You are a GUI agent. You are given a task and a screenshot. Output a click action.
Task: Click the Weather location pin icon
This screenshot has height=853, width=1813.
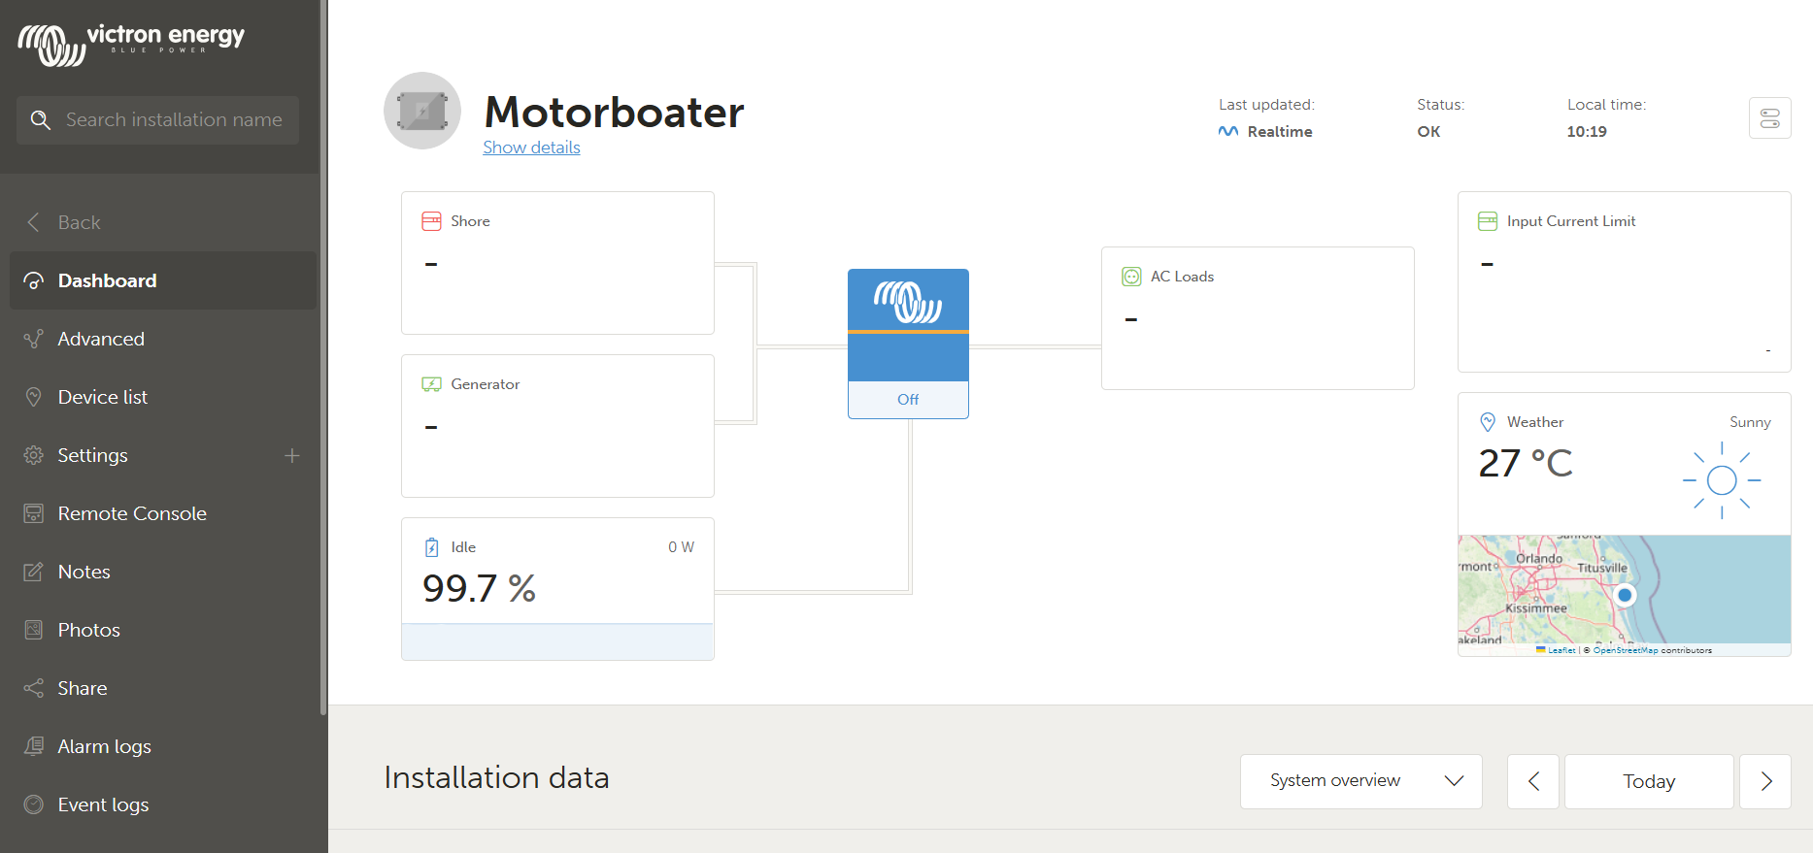click(1487, 422)
